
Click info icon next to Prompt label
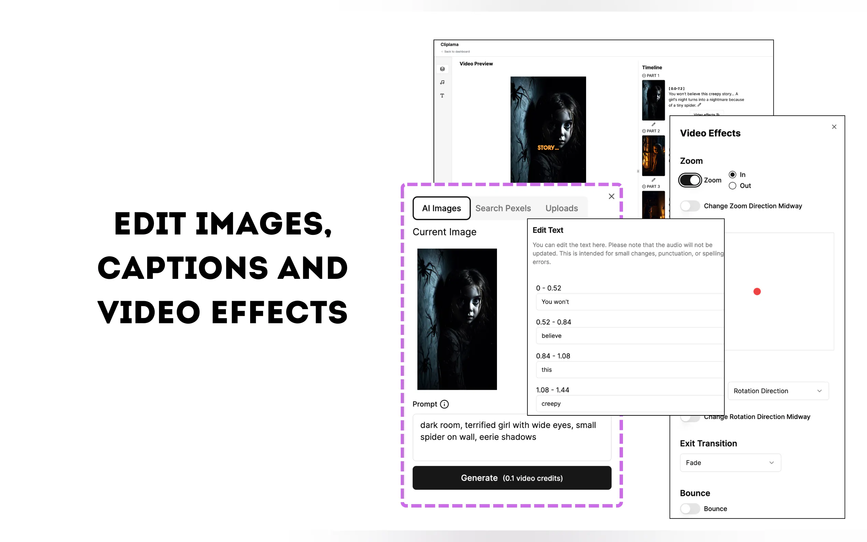(x=444, y=404)
